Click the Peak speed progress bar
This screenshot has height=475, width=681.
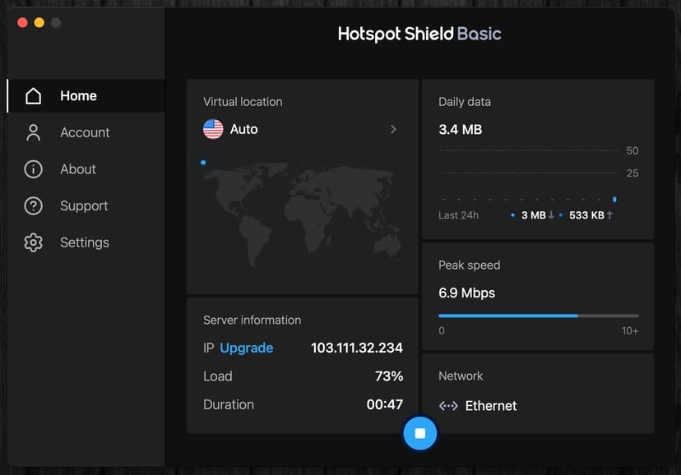click(538, 316)
